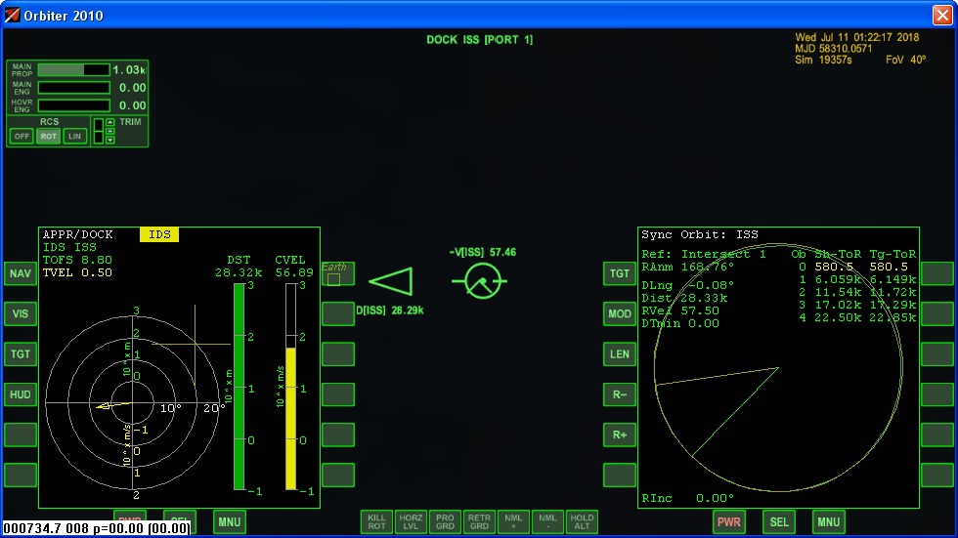Click the Orbiter title bar icon
The image size is (958, 538).
click(x=12, y=16)
